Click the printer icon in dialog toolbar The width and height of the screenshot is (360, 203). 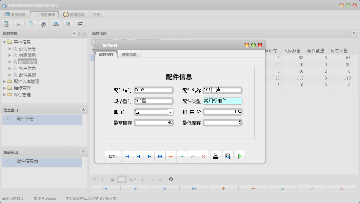[215, 157]
